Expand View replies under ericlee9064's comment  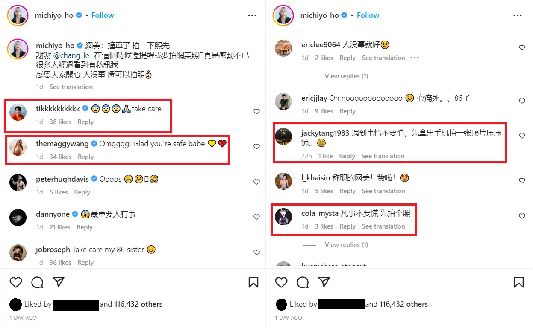tap(346, 76)
